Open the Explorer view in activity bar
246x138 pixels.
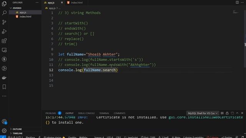click(4, 3)
